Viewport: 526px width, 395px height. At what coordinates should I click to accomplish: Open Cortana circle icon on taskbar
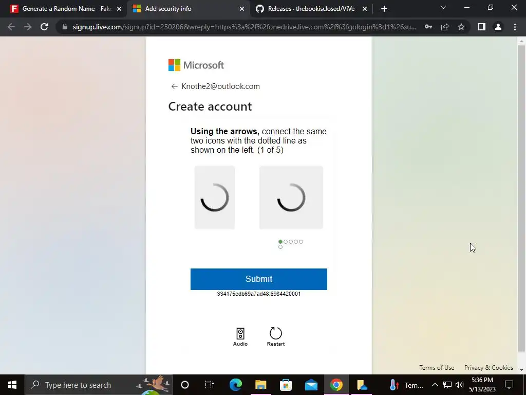pos(185,385)
